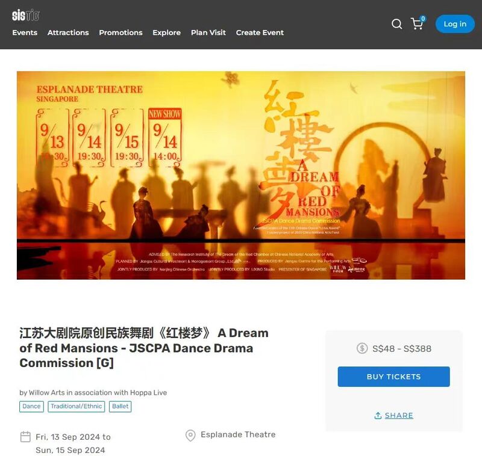
Task: Select the Dance category tag
Action: (x=31, y=406)
